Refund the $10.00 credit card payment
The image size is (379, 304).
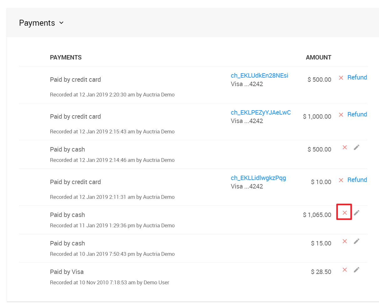[357, 180]
